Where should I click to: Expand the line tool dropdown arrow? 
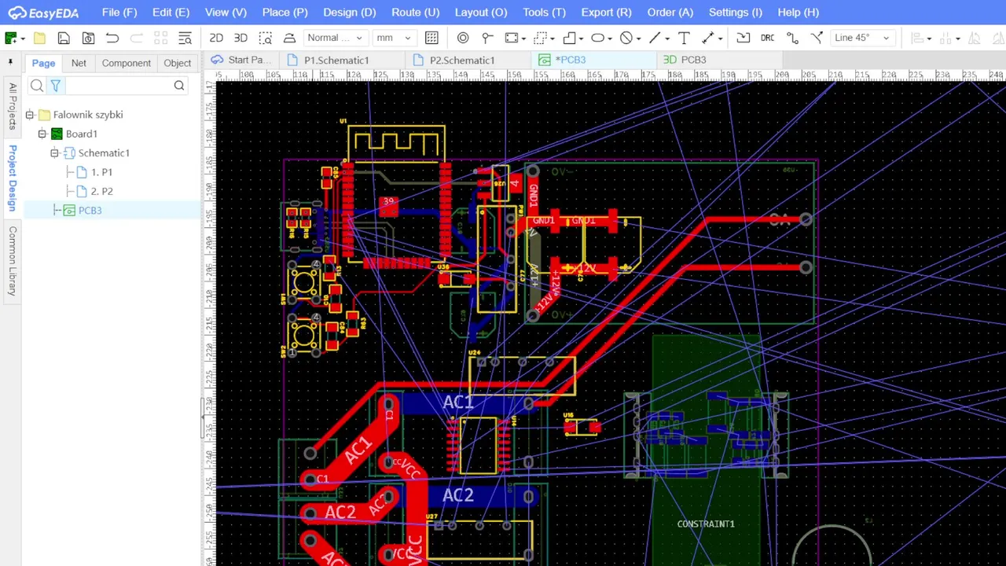point(667,39)
